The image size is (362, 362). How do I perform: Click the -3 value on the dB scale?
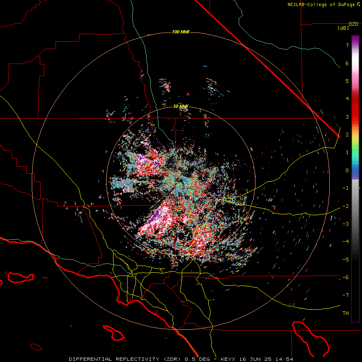tap(346, 224)
